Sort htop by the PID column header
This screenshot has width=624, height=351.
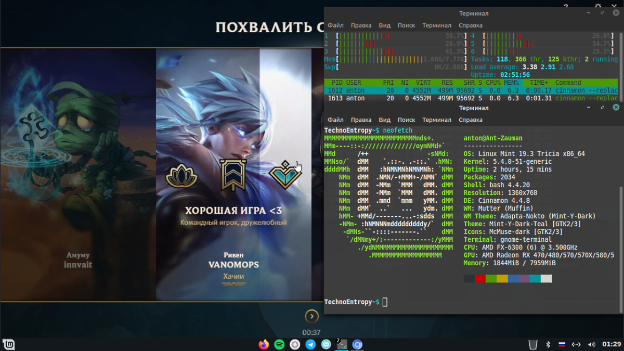tap(337, 83)
